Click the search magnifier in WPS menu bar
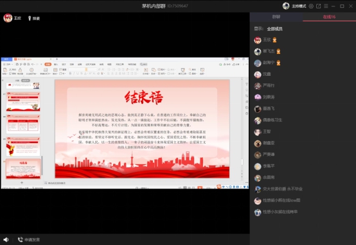Image resolution: width=356 pixels, height=245 pixels. [141, 64]
